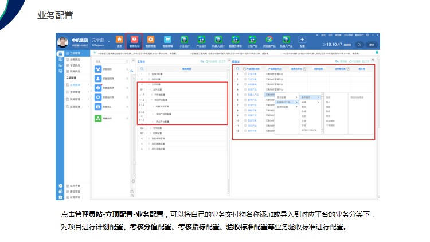Choose 导入 in the last submenu

click(328, 102)
